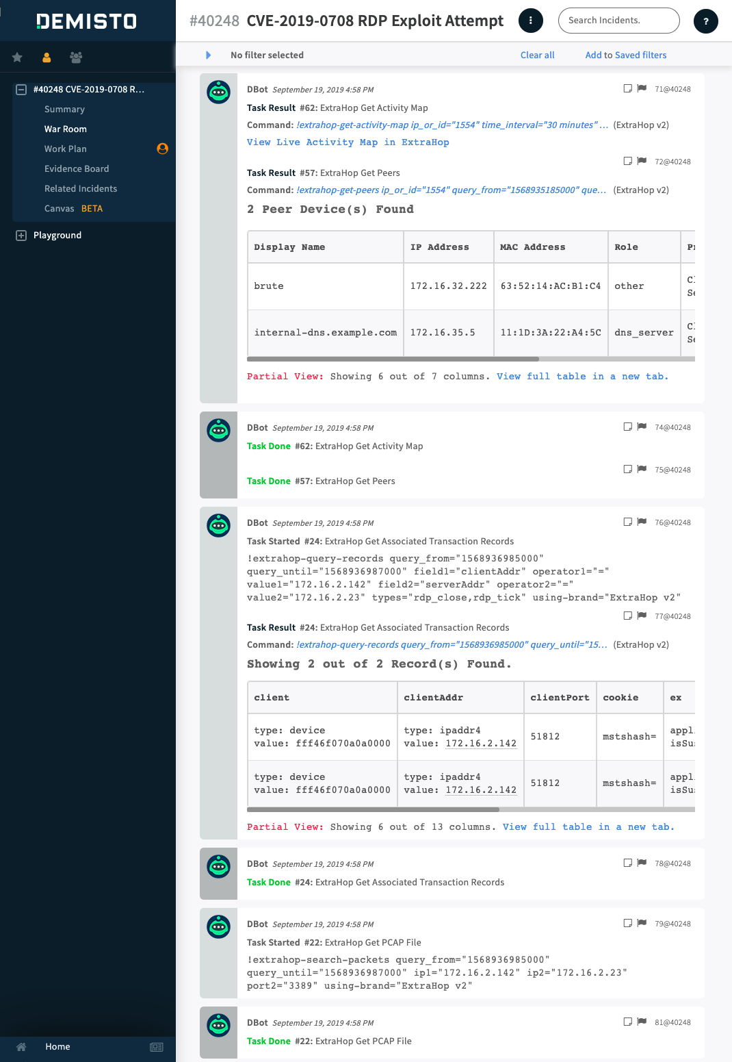This screenshot has width=732, height=1062.
Task: Click horizontal scrollbar of peer devices table
Action: [393, 359]
